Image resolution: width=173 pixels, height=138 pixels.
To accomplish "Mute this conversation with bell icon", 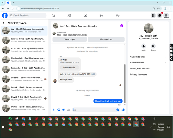I will click(144, 46).
